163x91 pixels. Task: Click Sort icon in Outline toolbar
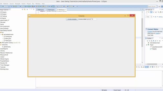point(152,41)
